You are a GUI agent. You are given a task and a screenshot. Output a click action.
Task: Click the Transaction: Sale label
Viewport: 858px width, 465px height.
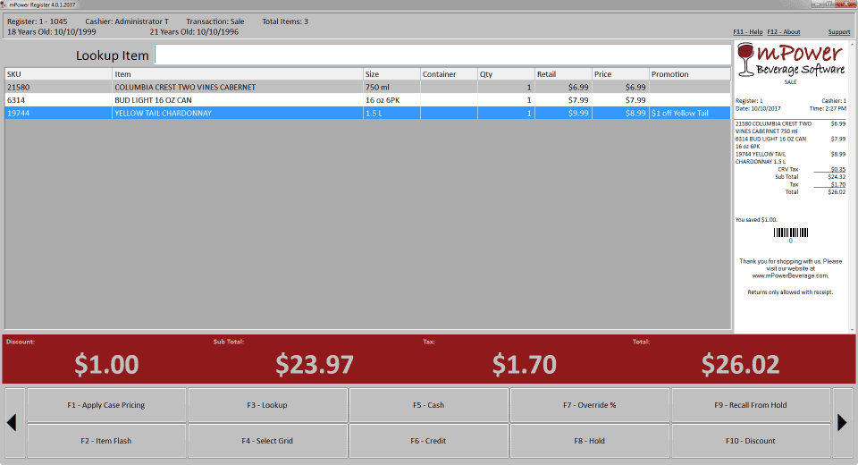click(x=215, y=21)
